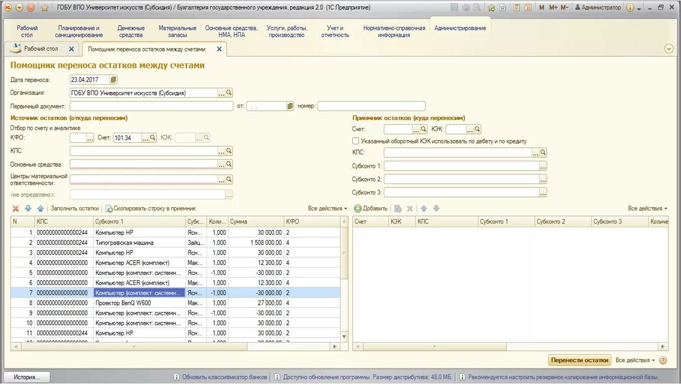This screenshot has height=384, width=681.
Task: Click the print preview icon
Action: coord(477,7)
